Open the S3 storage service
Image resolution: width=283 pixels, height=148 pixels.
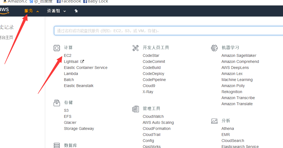pyautogui.click(x=66, y=110)
